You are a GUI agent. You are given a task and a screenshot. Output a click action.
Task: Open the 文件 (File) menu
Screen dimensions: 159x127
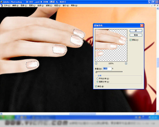click(7, 5)
